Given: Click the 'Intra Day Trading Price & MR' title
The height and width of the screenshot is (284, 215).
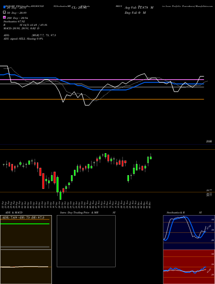Looking at the screenshot, I should (79, 213).
